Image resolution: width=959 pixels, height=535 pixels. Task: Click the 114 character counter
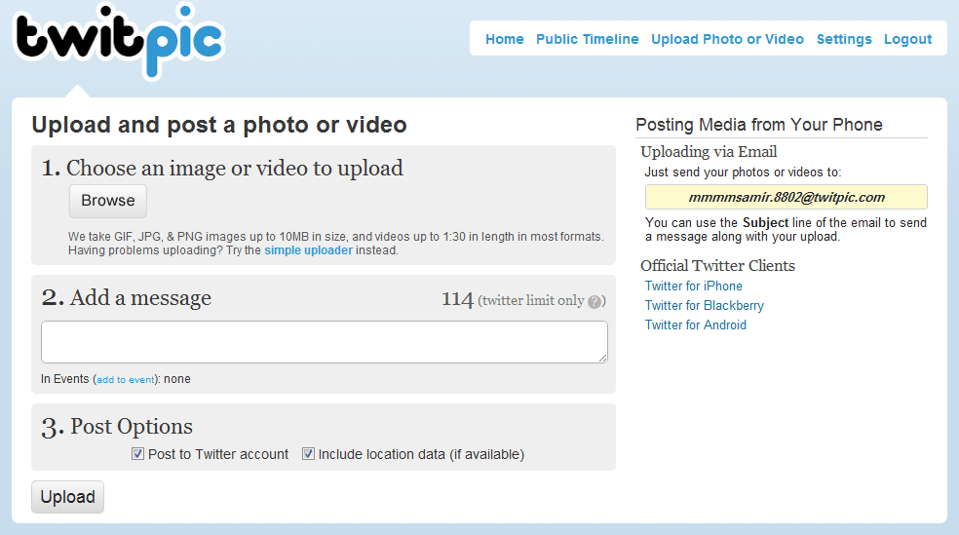tap(457, 299)
